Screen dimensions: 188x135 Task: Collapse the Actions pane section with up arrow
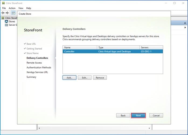[185, 23]
